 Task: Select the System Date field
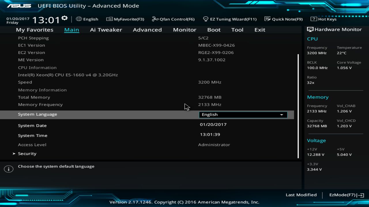pyautogui.click(x=214, y=124)
